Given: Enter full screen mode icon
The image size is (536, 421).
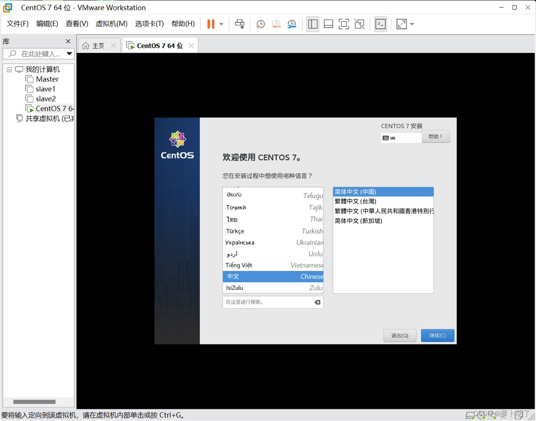Looking at the screenshot, I should (344, 24).
